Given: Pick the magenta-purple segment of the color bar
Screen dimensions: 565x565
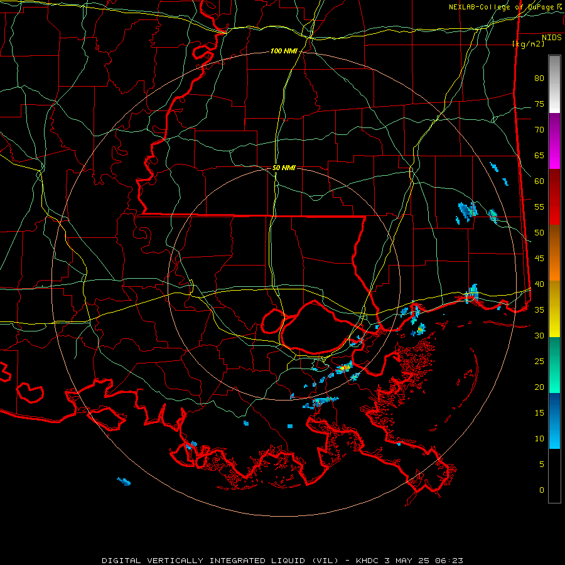Looking at the screenshot, I should [554, 141].
